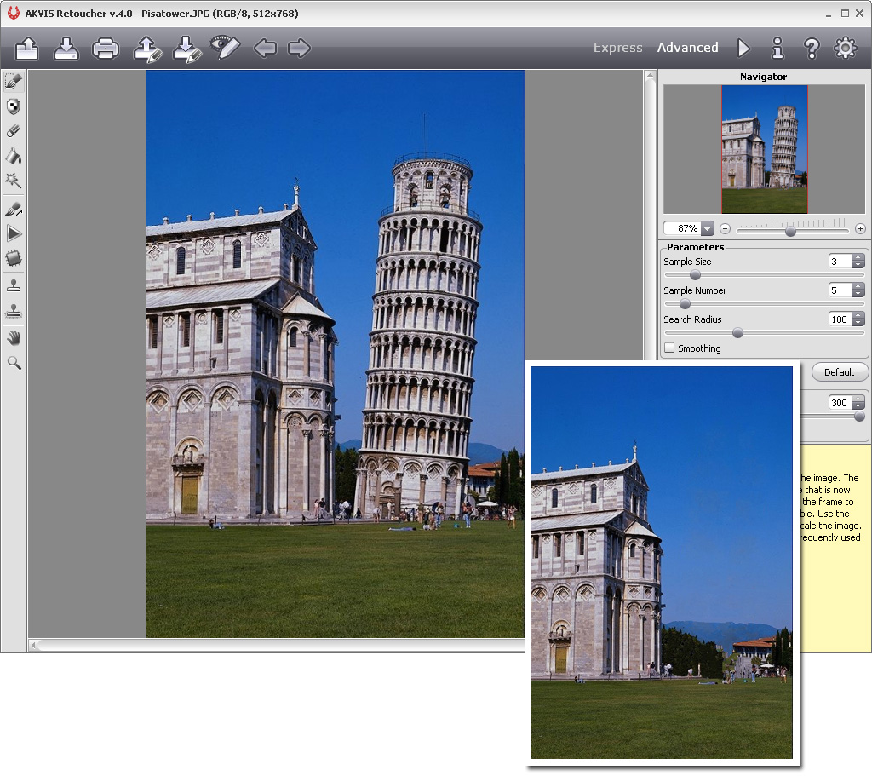
Task: Decrease the Search Radius stepper value
Action: point(858,323)
